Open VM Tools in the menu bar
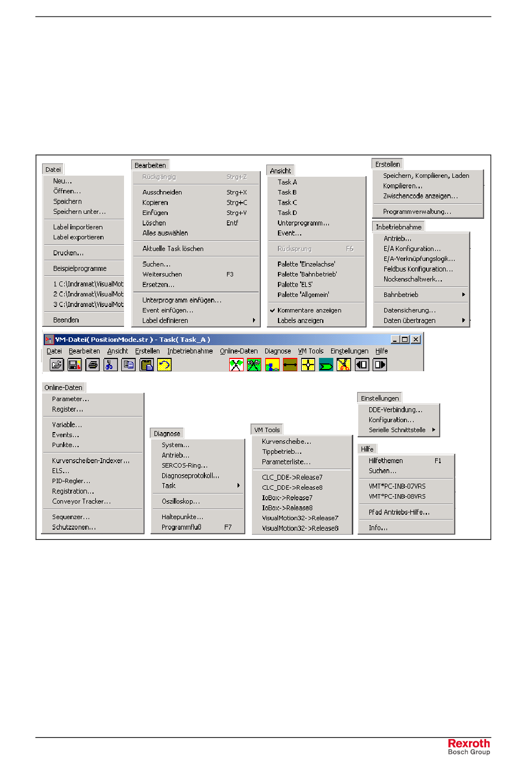 [x=311, y=351]
